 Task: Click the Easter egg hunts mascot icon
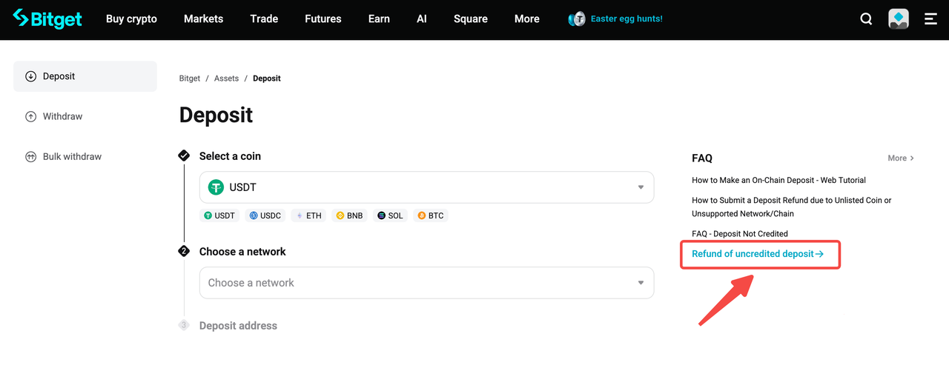click(577, 19)
